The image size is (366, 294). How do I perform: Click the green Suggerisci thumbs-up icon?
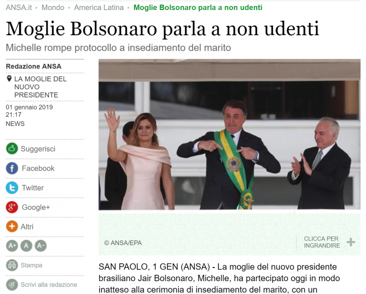tap(12, 148)
